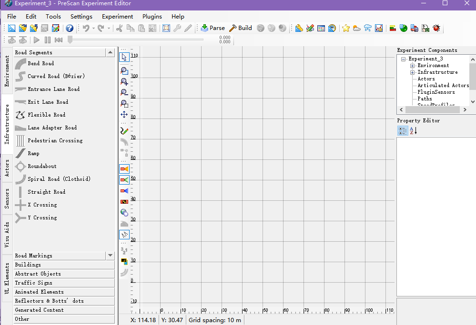
Task: Click the dotted selection rectangle toolbar icon
Action: [x=166, y=28]
